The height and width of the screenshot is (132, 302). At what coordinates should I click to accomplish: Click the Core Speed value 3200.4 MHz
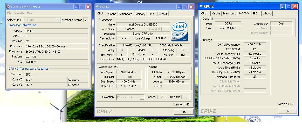[128, 72]
